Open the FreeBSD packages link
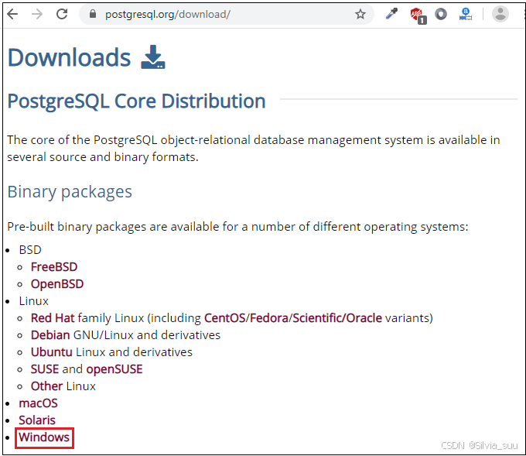 point(54,267)
